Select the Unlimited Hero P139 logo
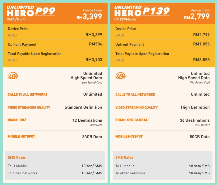 pyautogui.click(x=142, y=11)
